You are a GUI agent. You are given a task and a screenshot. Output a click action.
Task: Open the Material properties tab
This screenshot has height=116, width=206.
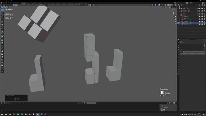178,74
